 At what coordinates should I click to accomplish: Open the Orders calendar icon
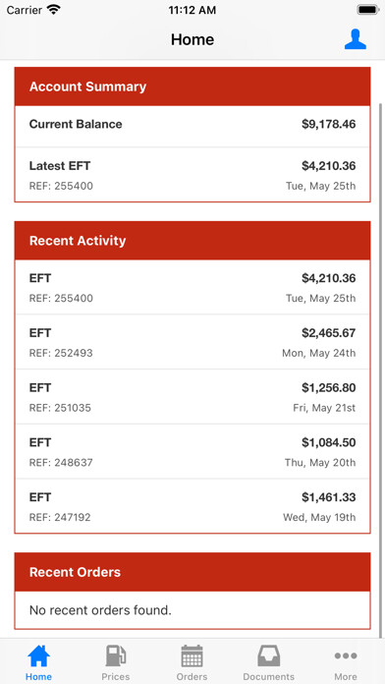(192, 656)
